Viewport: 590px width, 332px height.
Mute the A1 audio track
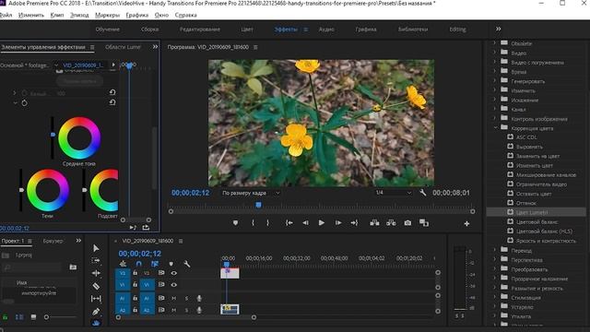pos(174,298)
